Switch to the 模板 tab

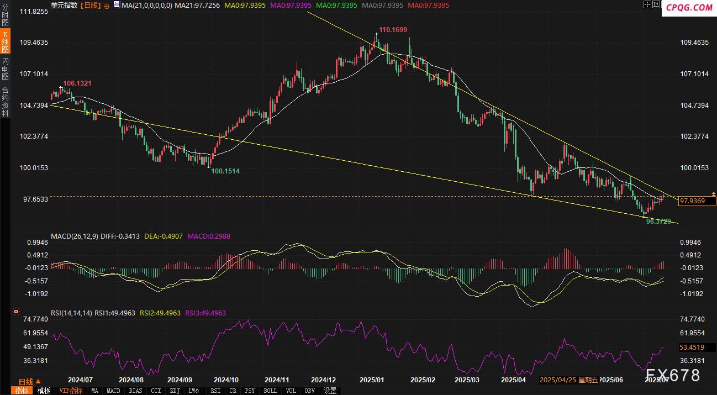coord(44,391)
